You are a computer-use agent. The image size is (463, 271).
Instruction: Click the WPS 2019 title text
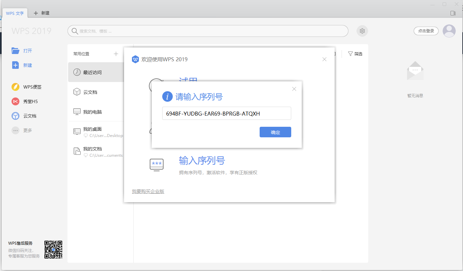[32, 31]
